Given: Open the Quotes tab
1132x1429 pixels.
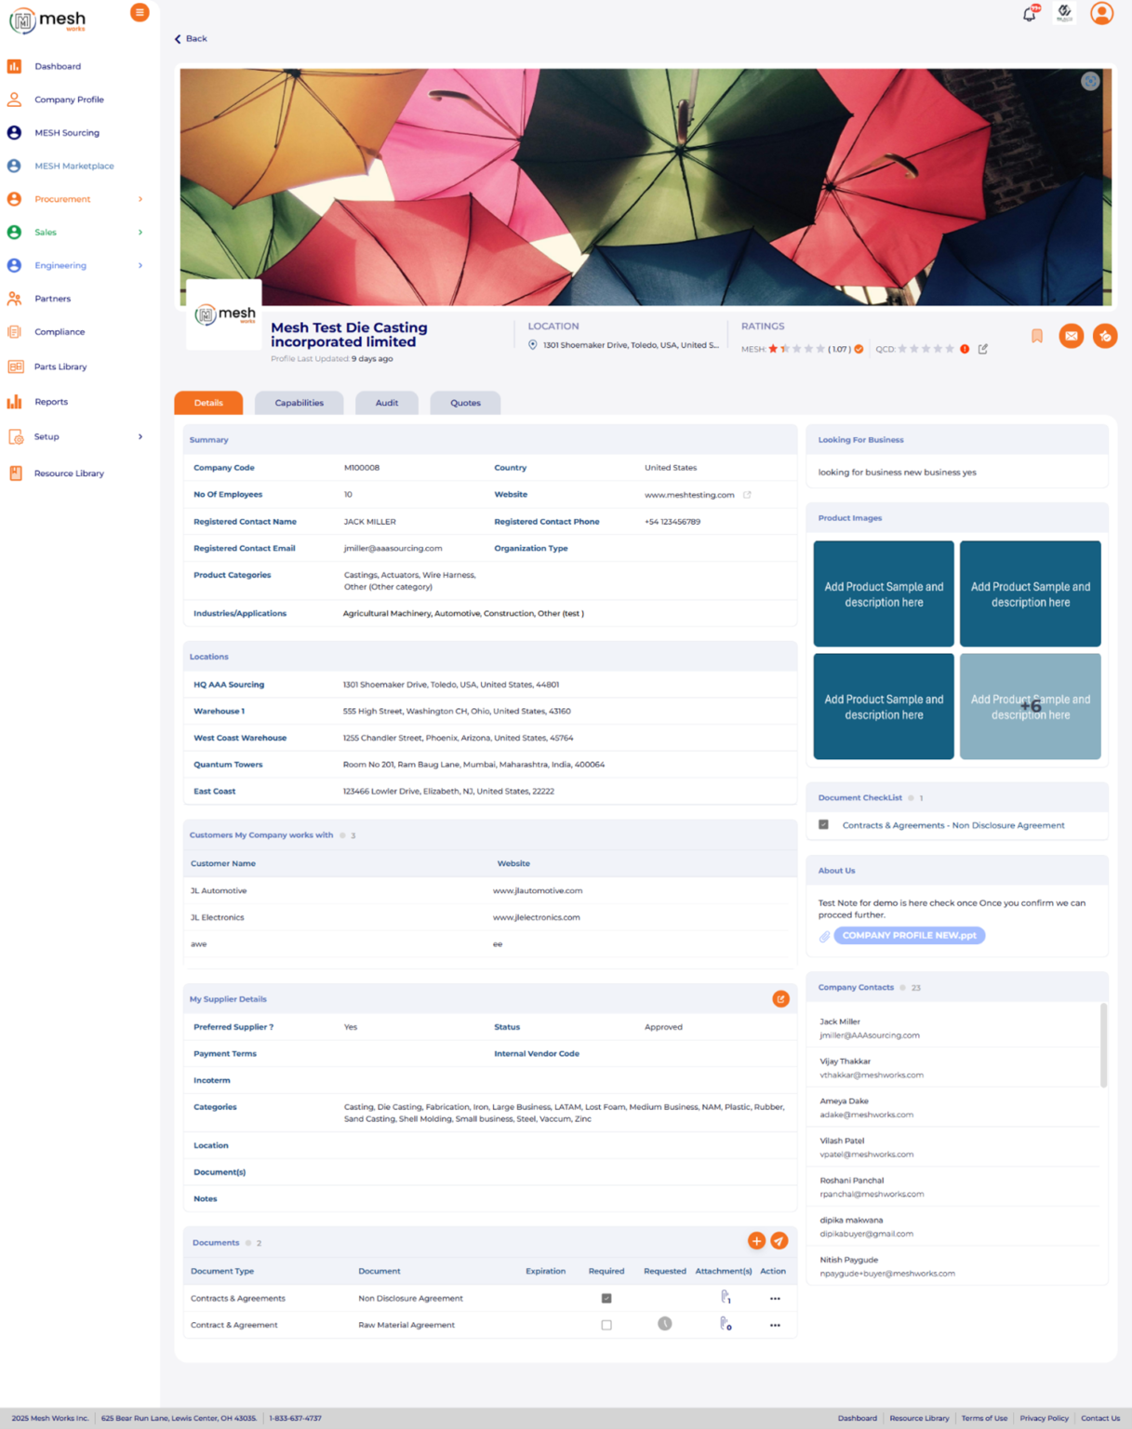Looking at the screenshot, I should click(465, 403).
